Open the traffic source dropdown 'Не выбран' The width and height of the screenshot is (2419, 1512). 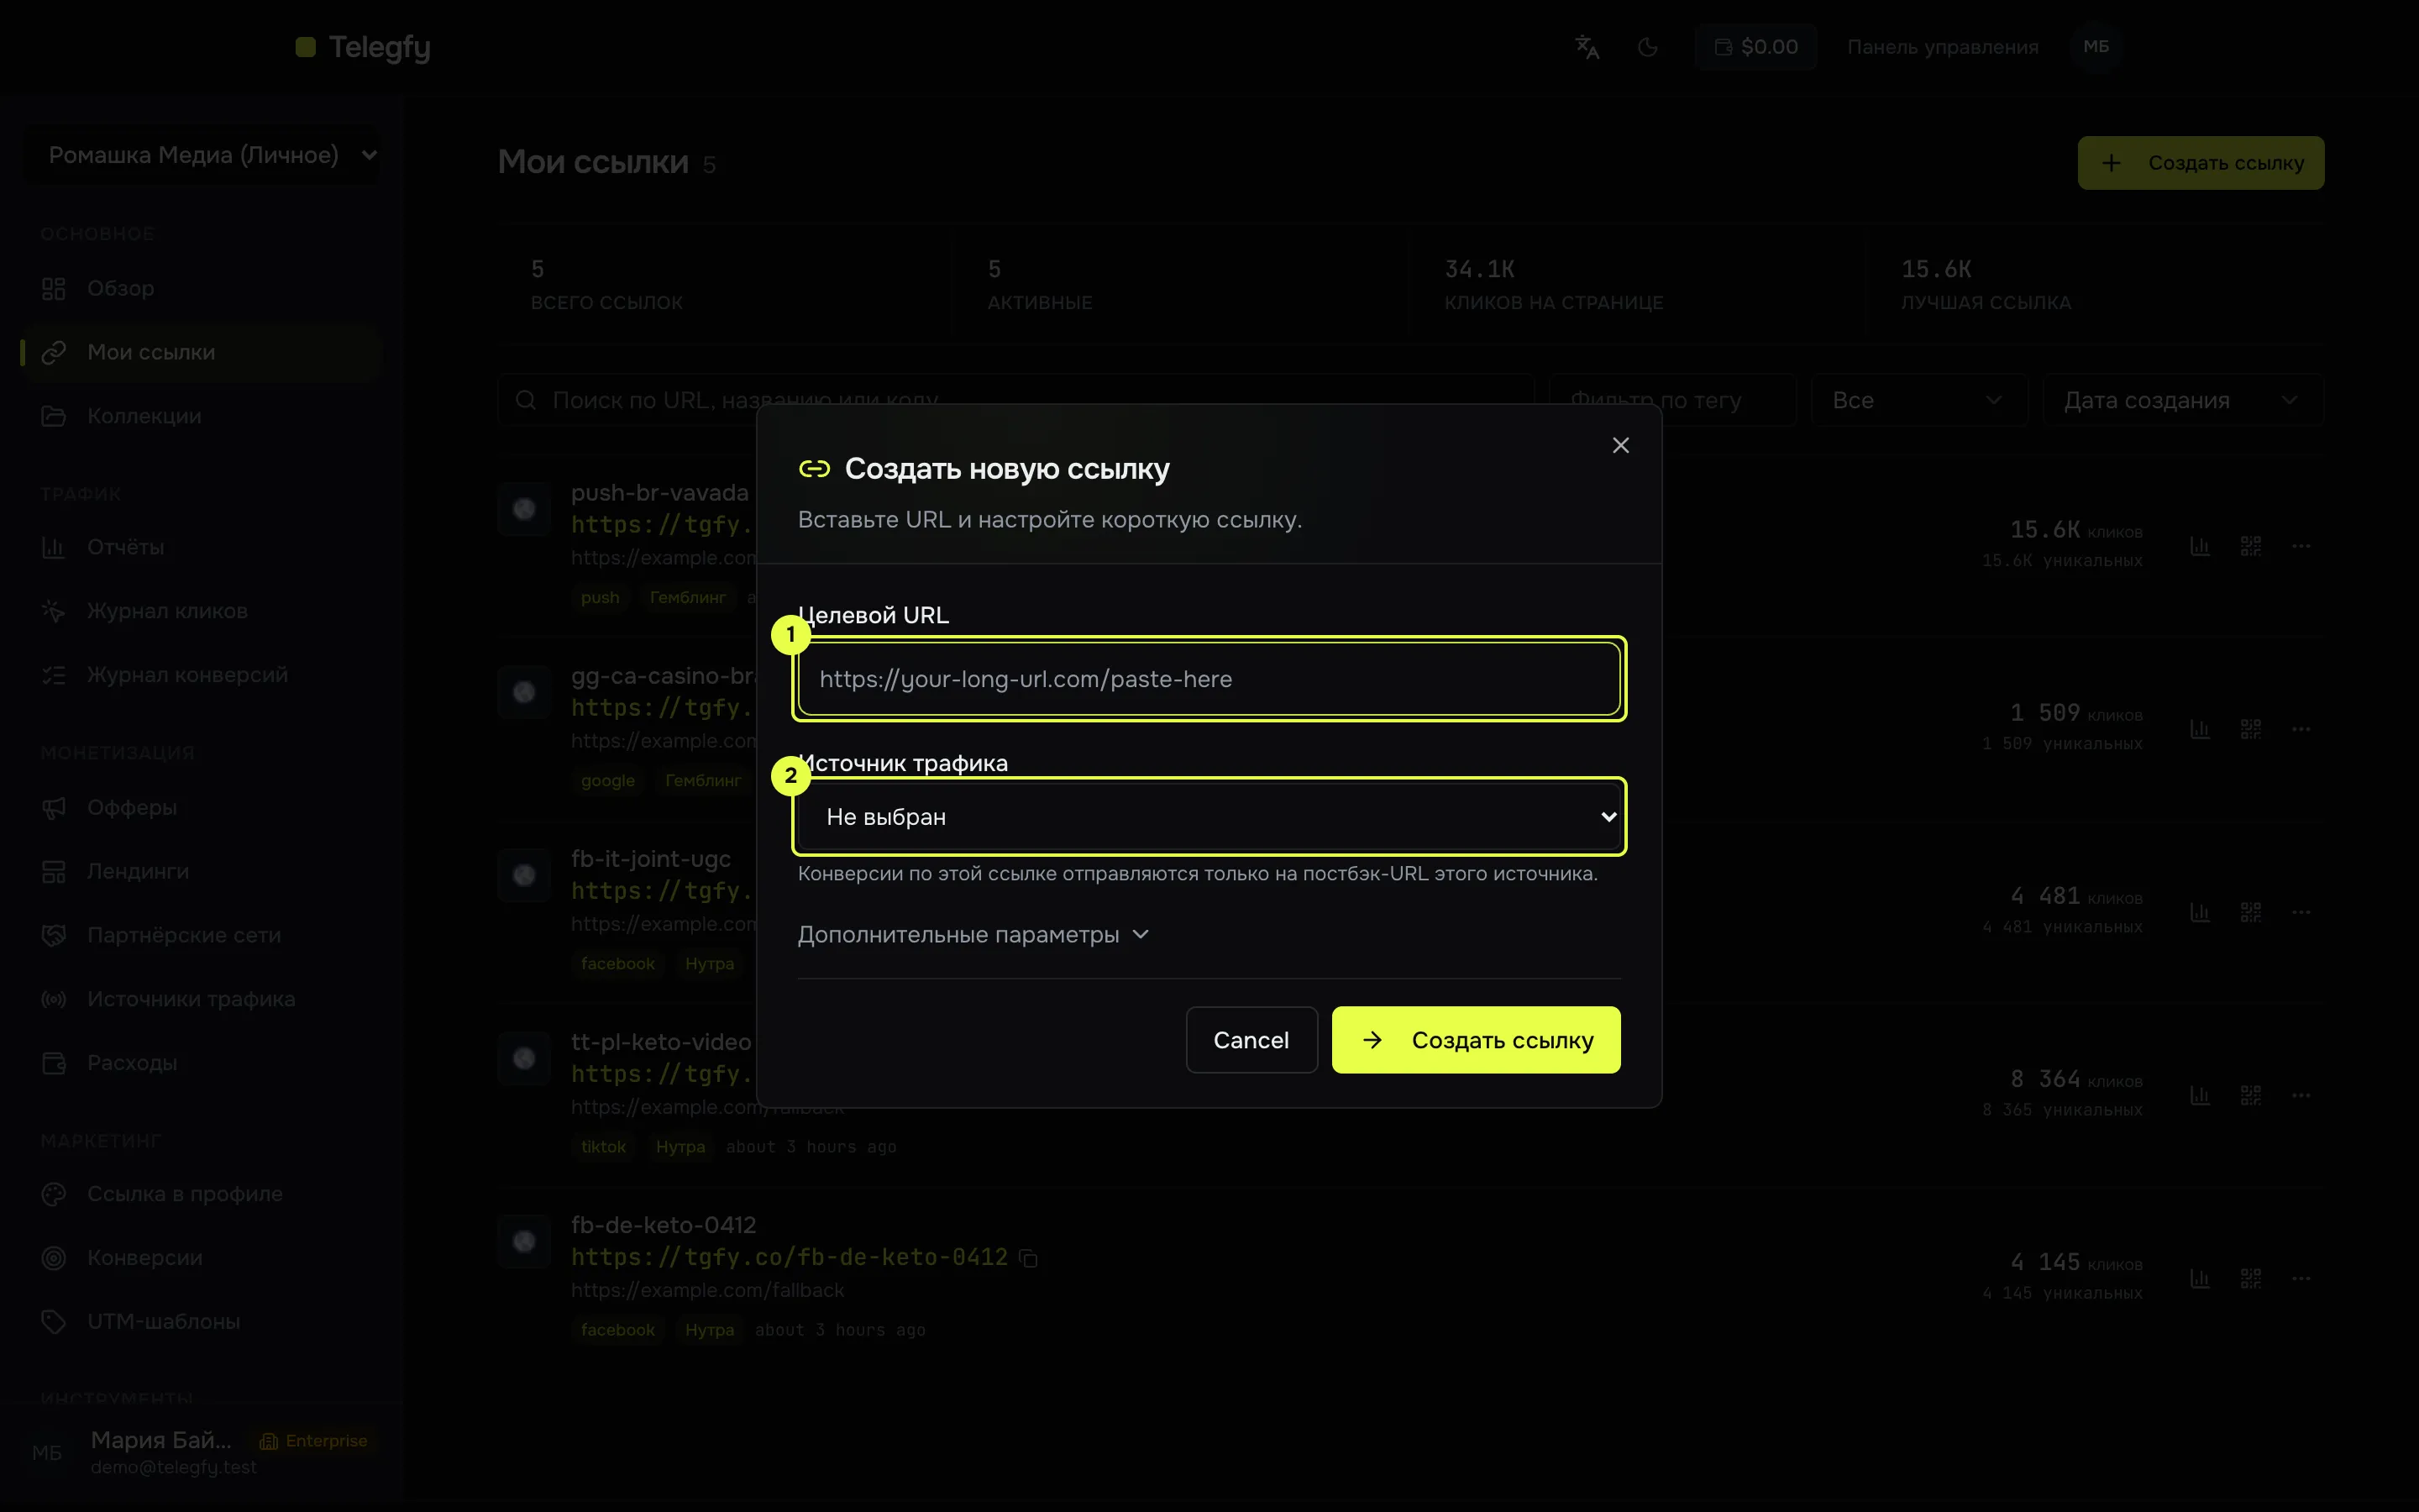tap(1209, 817)
